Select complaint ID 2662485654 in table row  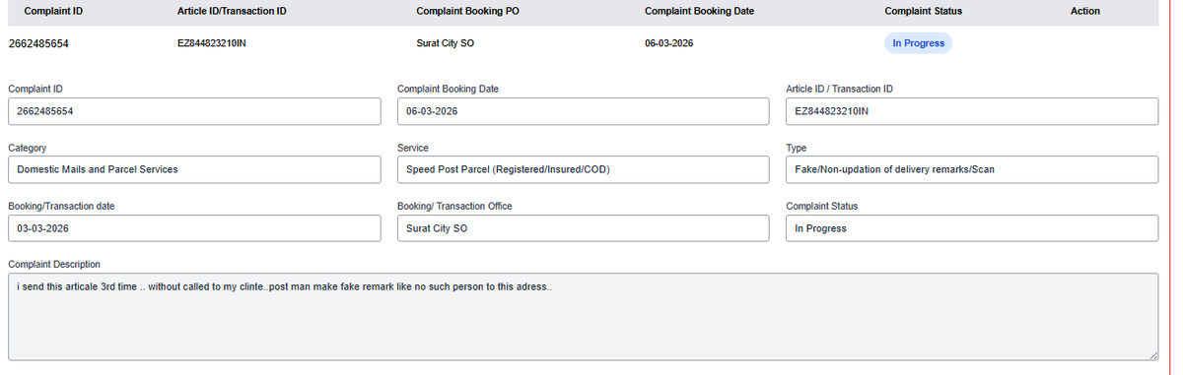(x=38, y=44)
